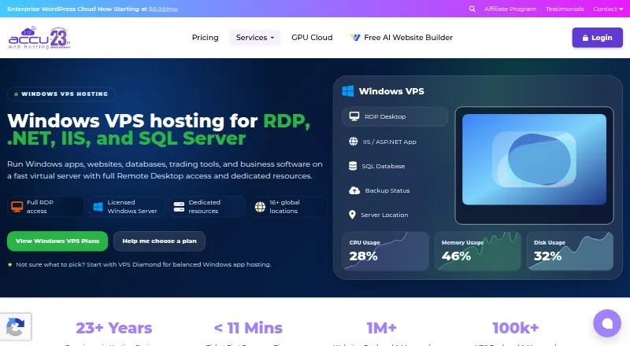Click View Windows VPS Plans button
The width and height of the screenshot is (630, 346).
pos(57,241)
